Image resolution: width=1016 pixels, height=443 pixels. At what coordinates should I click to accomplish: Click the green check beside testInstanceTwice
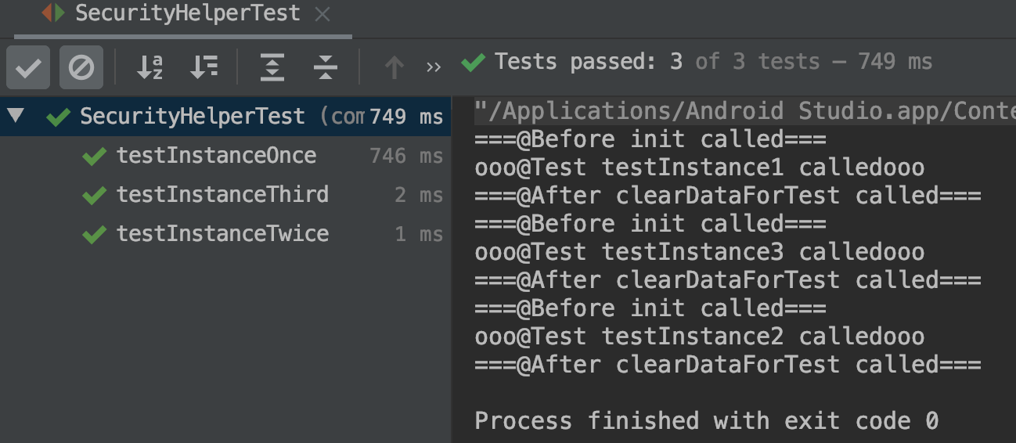tap(94, 234)
